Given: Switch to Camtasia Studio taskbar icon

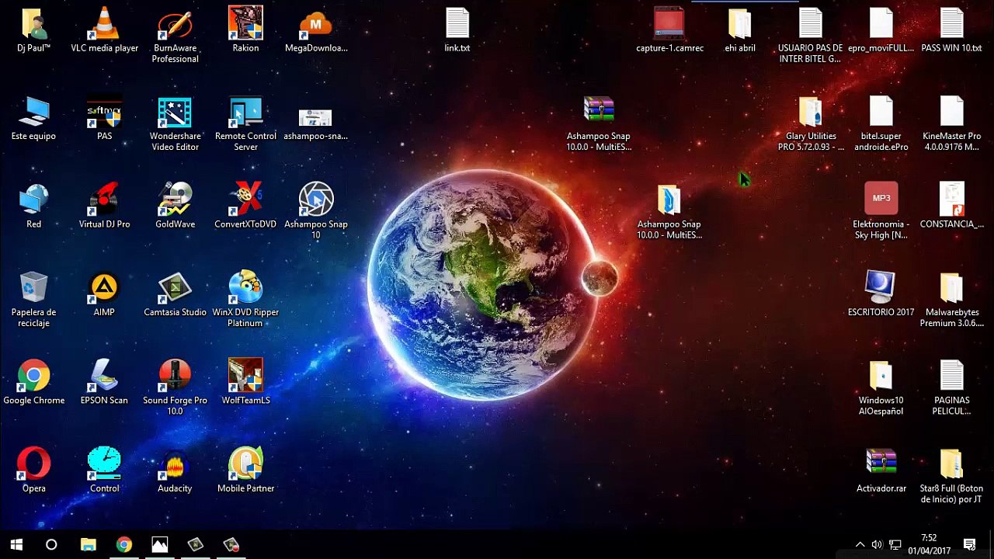Looking at the screenshot, I should coord(195,544).
